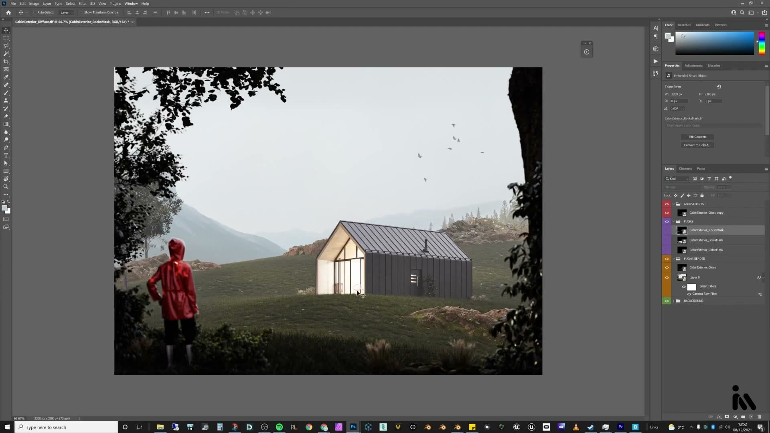Collapse the ADJUSTMENTS group arrow

coord(674,204)
